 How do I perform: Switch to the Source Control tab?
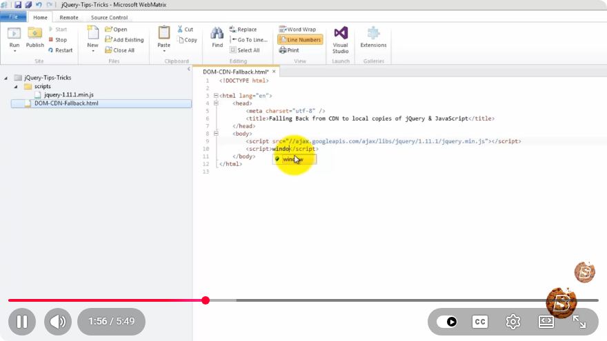click(109, 17)
